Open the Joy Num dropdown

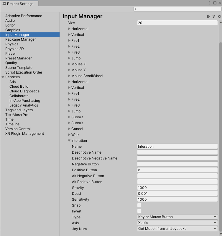177,229
